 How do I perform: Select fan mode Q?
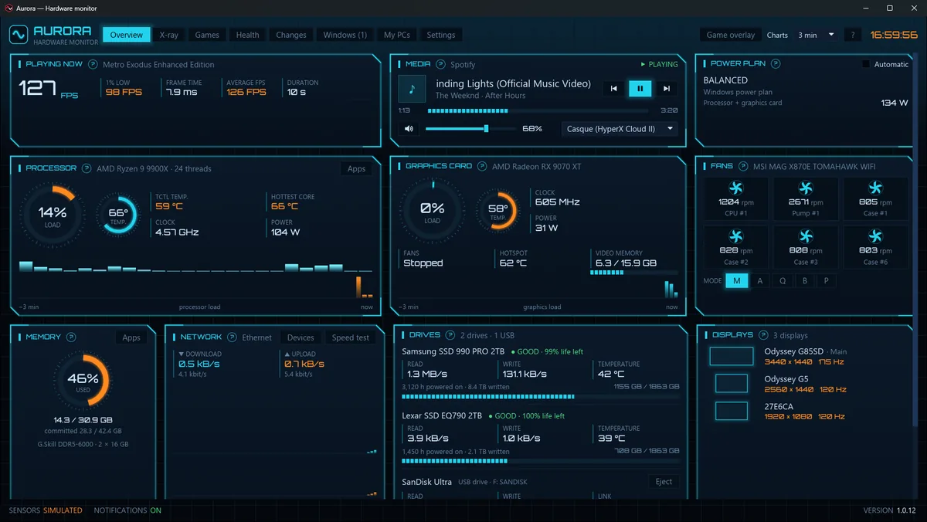[783, 281]
